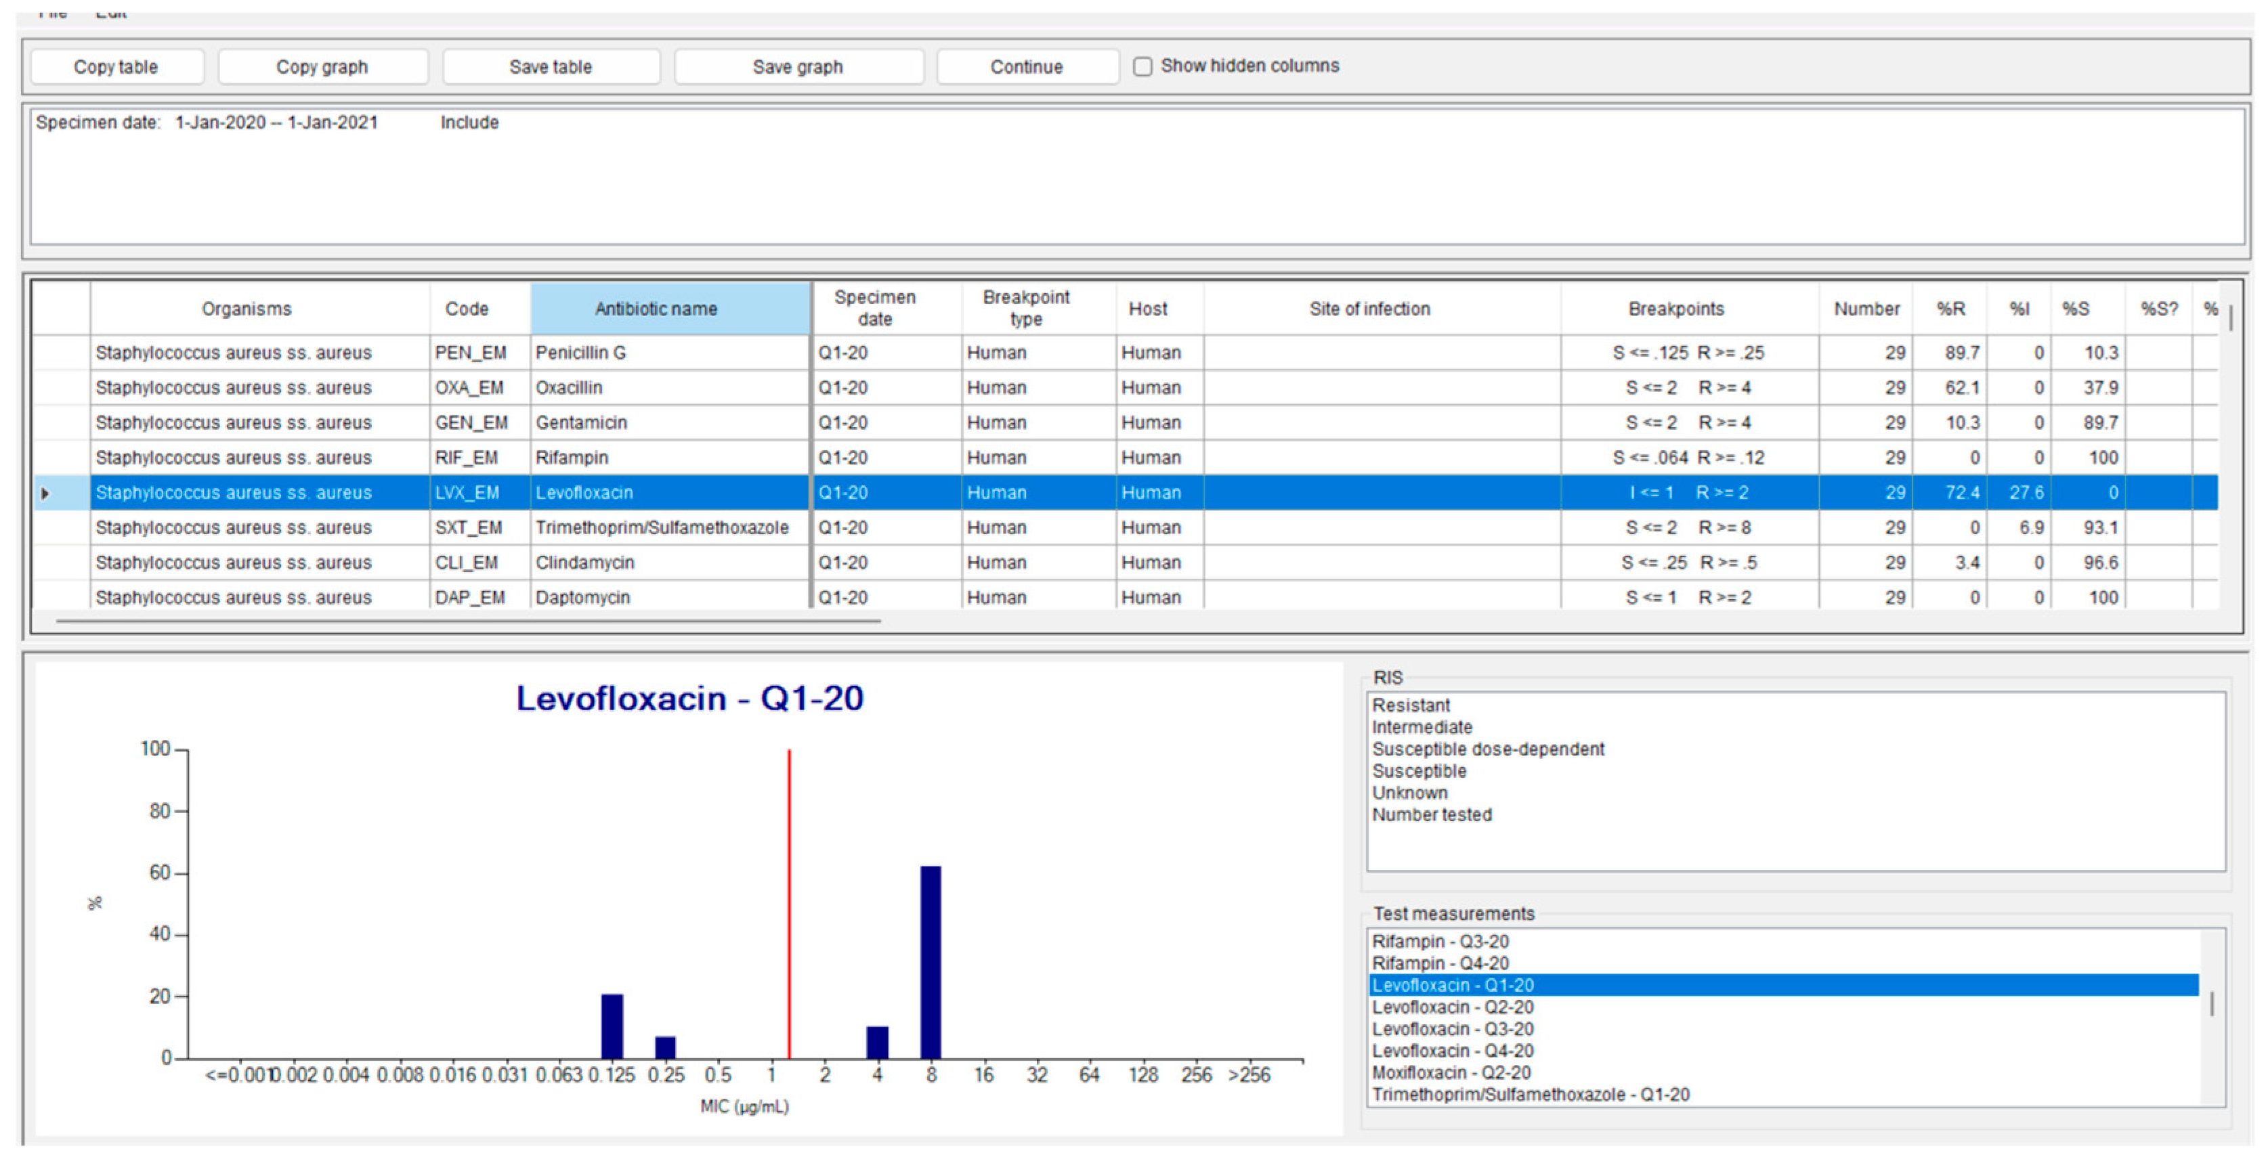Click the Organisms column header
Viewport: 2266px width, 1159px height.
(x=247, y=309)
